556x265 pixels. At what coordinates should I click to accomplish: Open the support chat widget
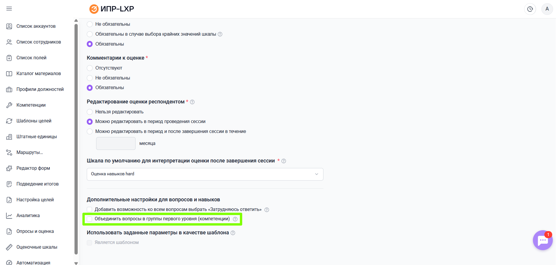click(543, 240)
